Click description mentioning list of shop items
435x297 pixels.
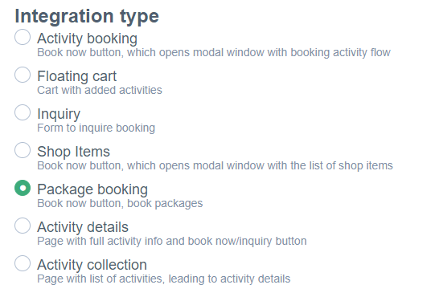pos(215,165)
